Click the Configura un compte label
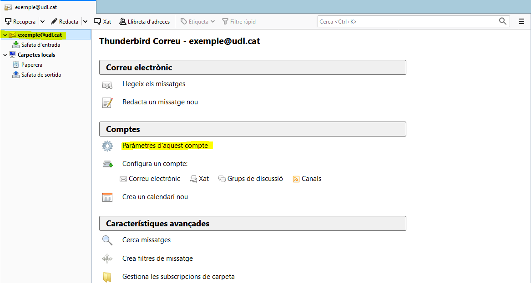 [x=155, y=164]
